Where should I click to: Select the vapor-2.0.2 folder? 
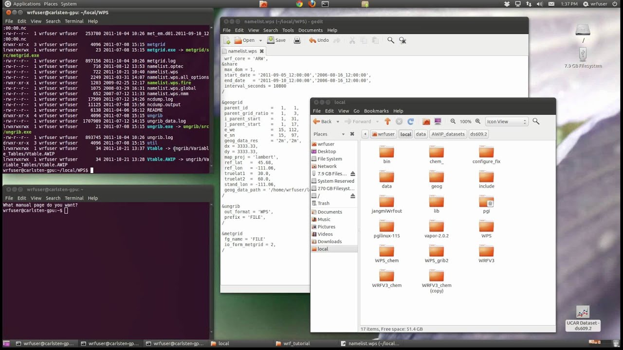[437, 229]
